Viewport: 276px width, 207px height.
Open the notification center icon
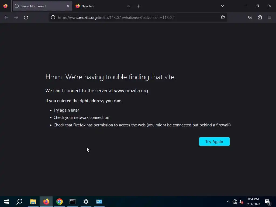267,202
